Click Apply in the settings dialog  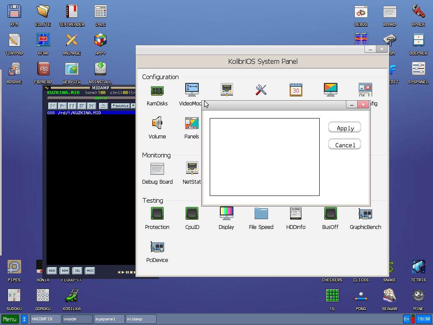(x=344, y=127)
